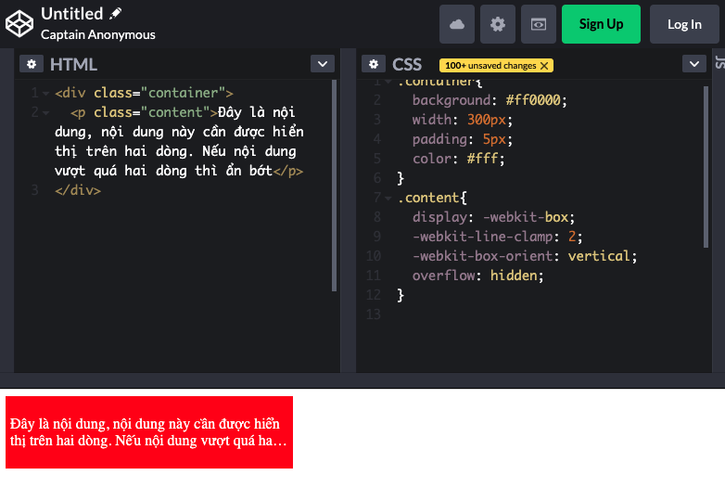Open CSS editor settings gear
Viewport: 725px width, 488px height.
click(374, 64)
